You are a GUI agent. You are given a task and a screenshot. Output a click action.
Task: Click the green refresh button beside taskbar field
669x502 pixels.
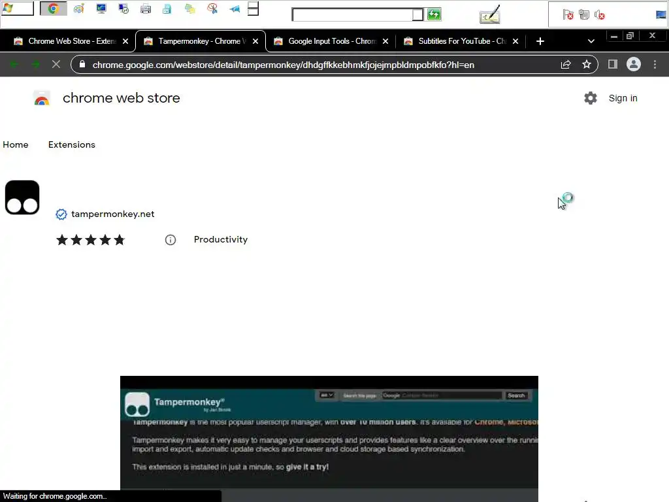click(x=434, y=14)
